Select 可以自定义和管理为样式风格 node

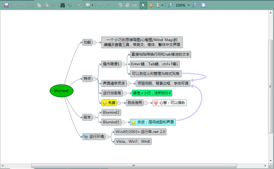tap(156, 74)
